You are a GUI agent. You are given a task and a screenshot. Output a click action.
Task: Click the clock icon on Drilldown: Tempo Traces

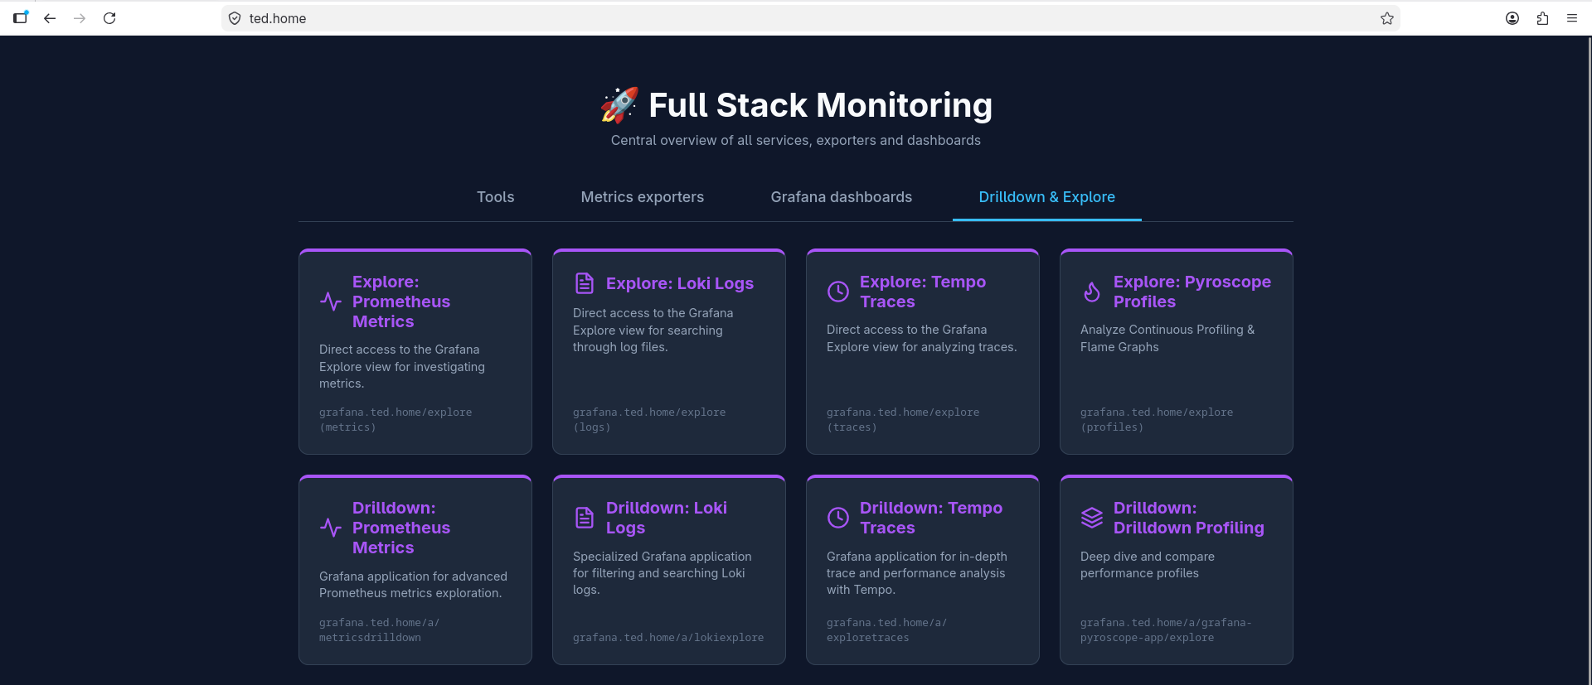tap(838, 518)
